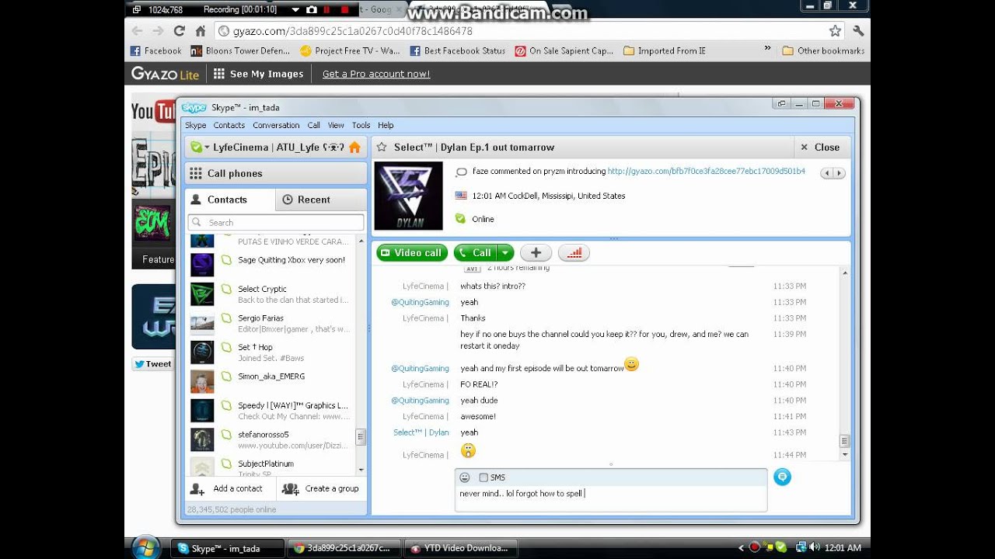Image resolution: width=995 pixels, height=559 pixels.
Task: Open the Contacts menu
Action: [x=229, y=125]
